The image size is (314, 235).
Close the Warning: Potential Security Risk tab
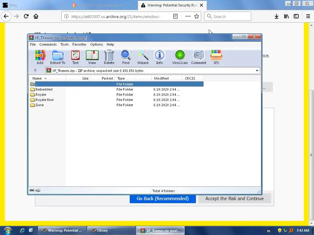click(x=201, y=5)
